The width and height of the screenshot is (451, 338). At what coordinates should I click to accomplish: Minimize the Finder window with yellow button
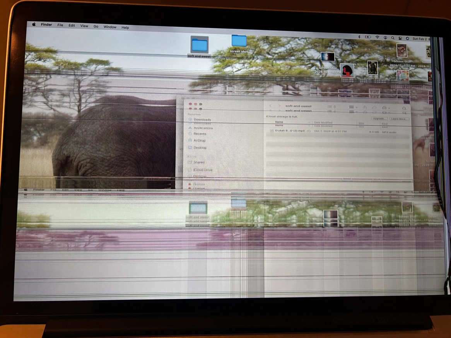196,104
